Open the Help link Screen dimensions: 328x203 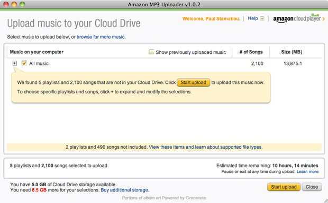[x=253, y=18]
